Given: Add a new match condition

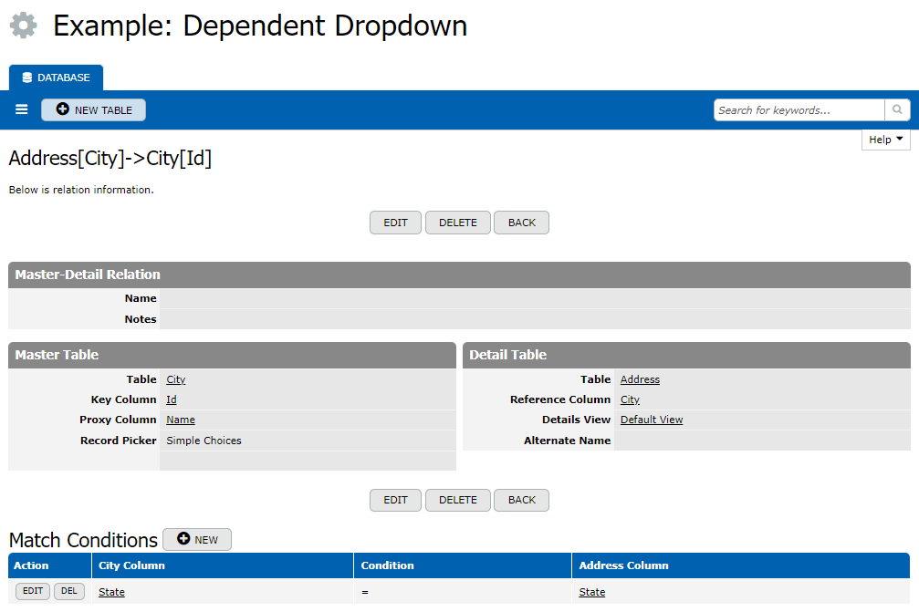Looking at the screenshot, I should tap(197, 540).
